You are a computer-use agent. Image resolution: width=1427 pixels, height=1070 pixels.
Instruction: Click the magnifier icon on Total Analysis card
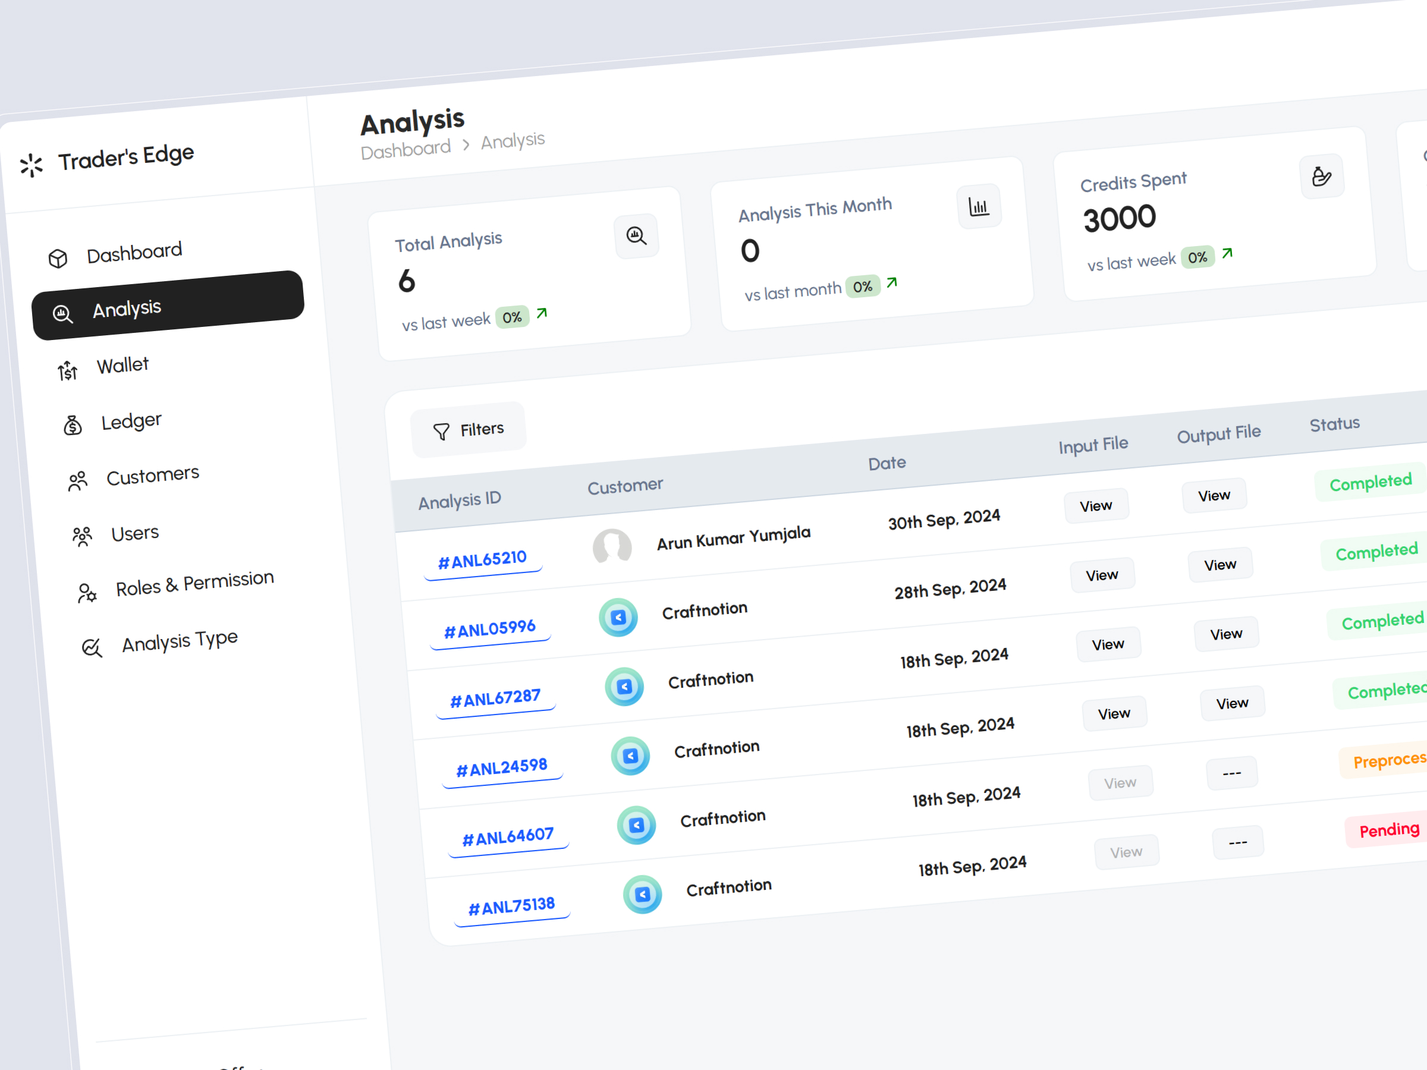pyautogui.click(x=637, y=236)
